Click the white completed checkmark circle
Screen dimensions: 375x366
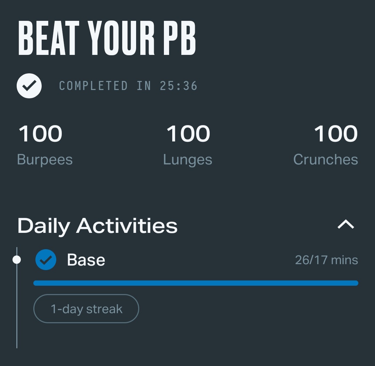pos(29,86)
